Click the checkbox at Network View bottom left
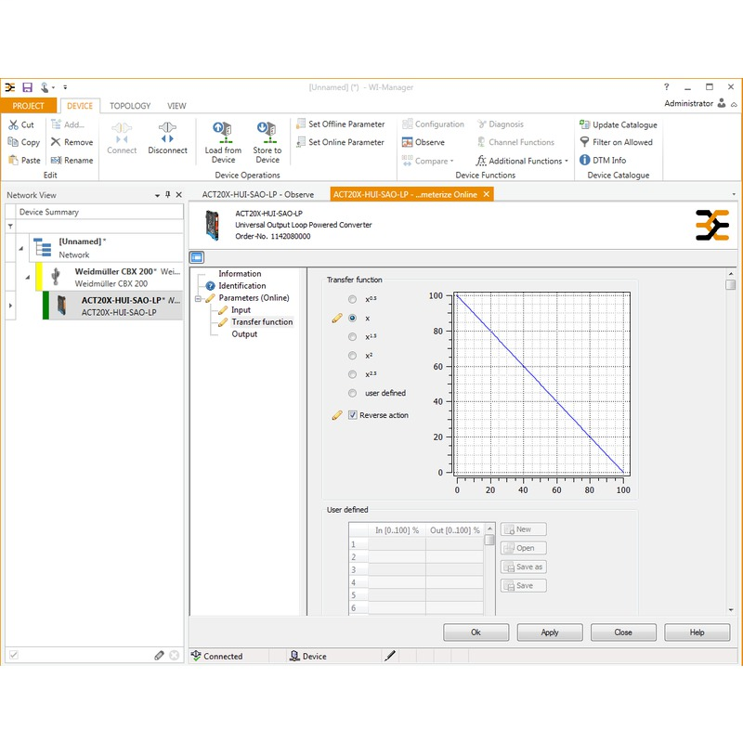The height and width of the screenshot is (743, 743). [x=14, y=656]
